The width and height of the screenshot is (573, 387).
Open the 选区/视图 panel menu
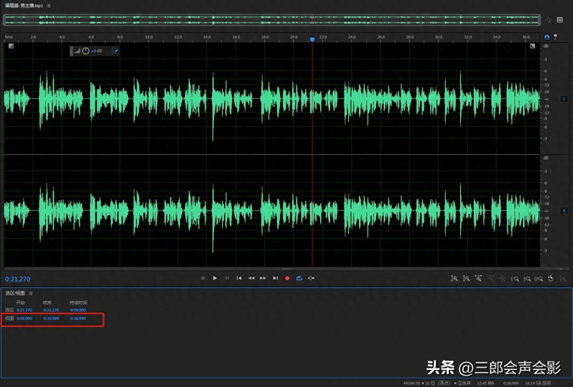(x=31, y=293)
